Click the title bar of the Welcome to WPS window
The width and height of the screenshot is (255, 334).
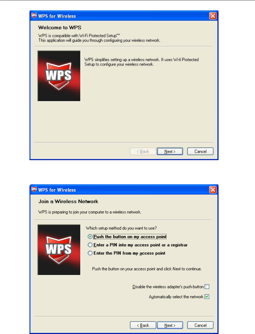click(x=124, y=16)
